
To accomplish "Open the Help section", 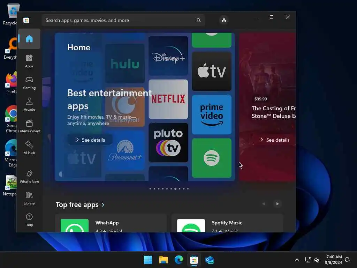I will [x=29, y=220].
